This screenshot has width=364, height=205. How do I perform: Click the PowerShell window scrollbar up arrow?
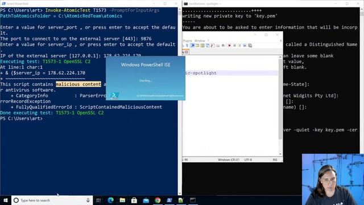click(x=180, y=9)
